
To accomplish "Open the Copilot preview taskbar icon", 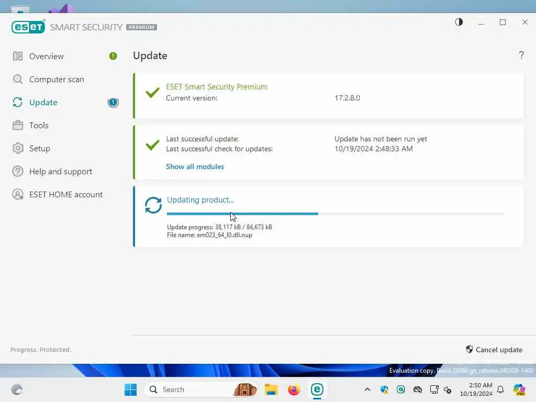I will [519, 389].
